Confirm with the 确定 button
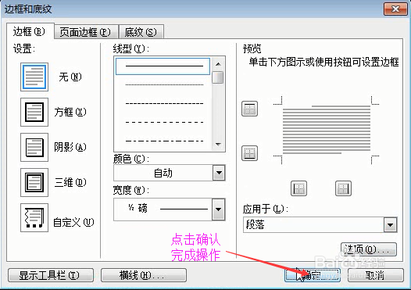The height and width of the screenshot is (290, 411). (313, 275)
